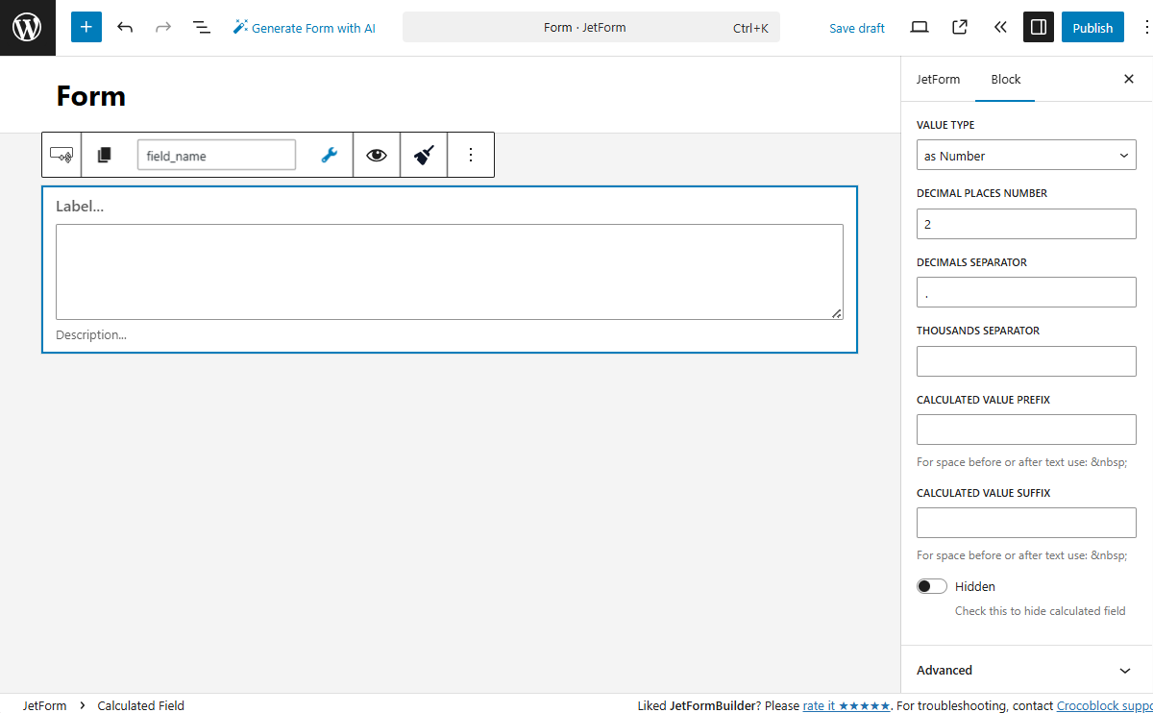Toggle the settings sidebar panel icon
The width and height of the screenshot is (1153, 713).
pos(1039,27)
